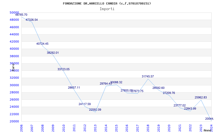Click data label 48785.70
The width and height of the screenshot is (214, 133).
[x=21, y=15]
